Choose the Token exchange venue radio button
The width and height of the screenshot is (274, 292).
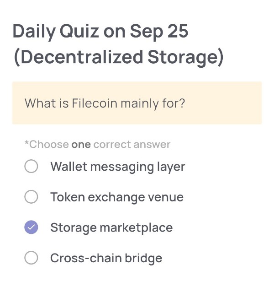[31, 197]
